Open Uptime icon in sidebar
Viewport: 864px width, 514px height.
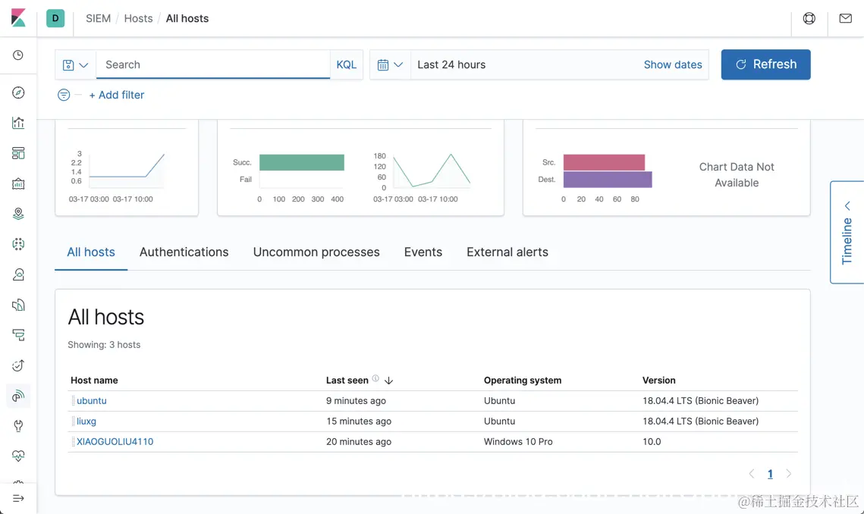click(18, 365)
